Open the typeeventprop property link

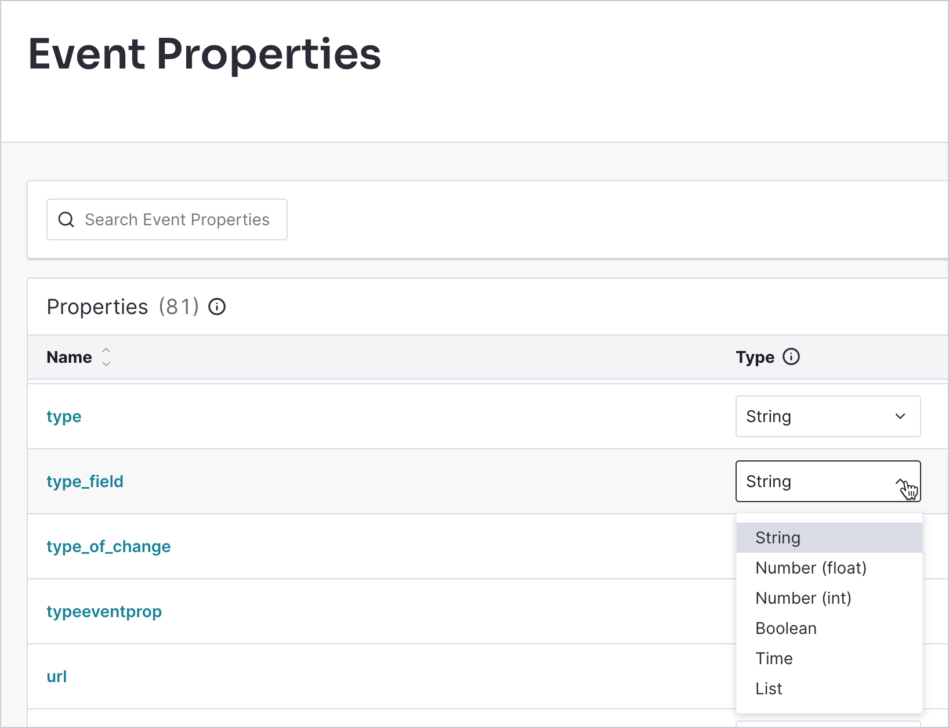104,611
